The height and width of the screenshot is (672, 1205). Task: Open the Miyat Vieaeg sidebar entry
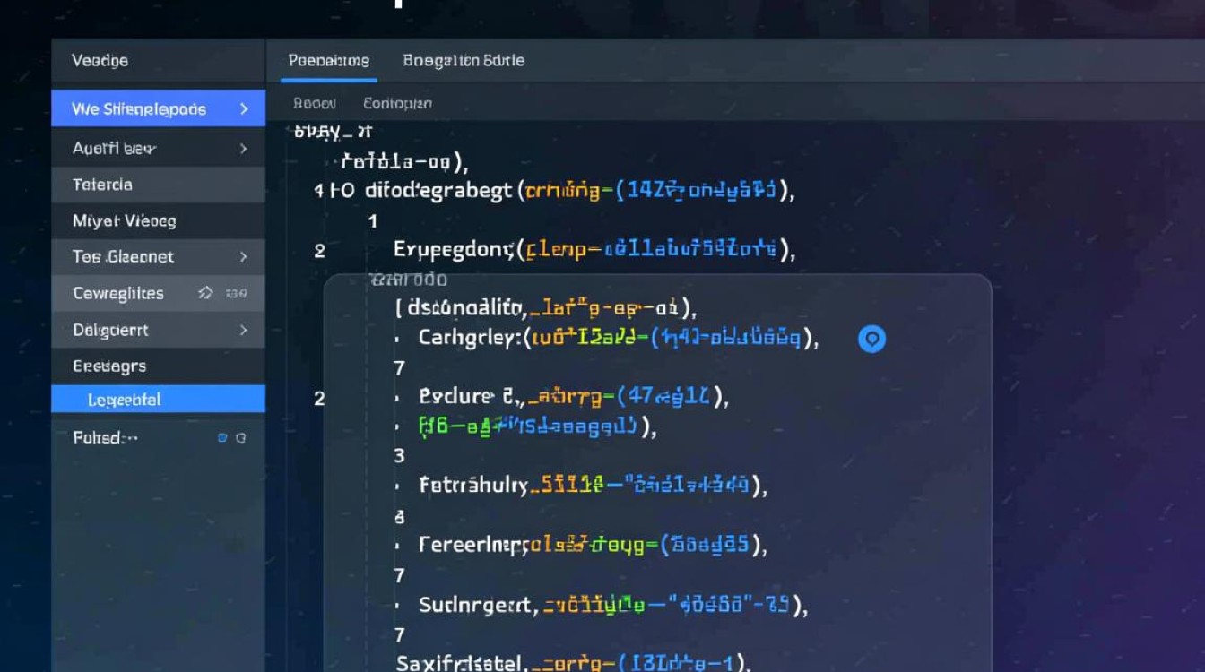124,220
